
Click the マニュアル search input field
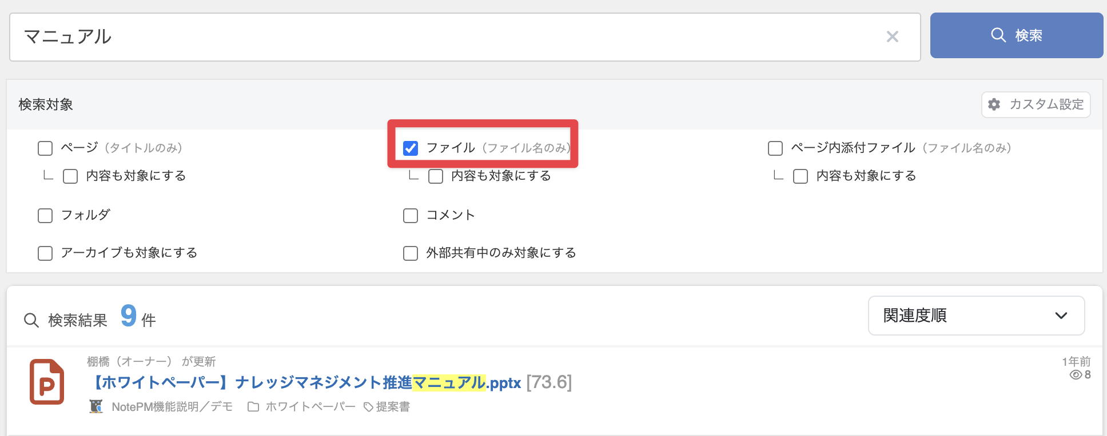point(446,37)
